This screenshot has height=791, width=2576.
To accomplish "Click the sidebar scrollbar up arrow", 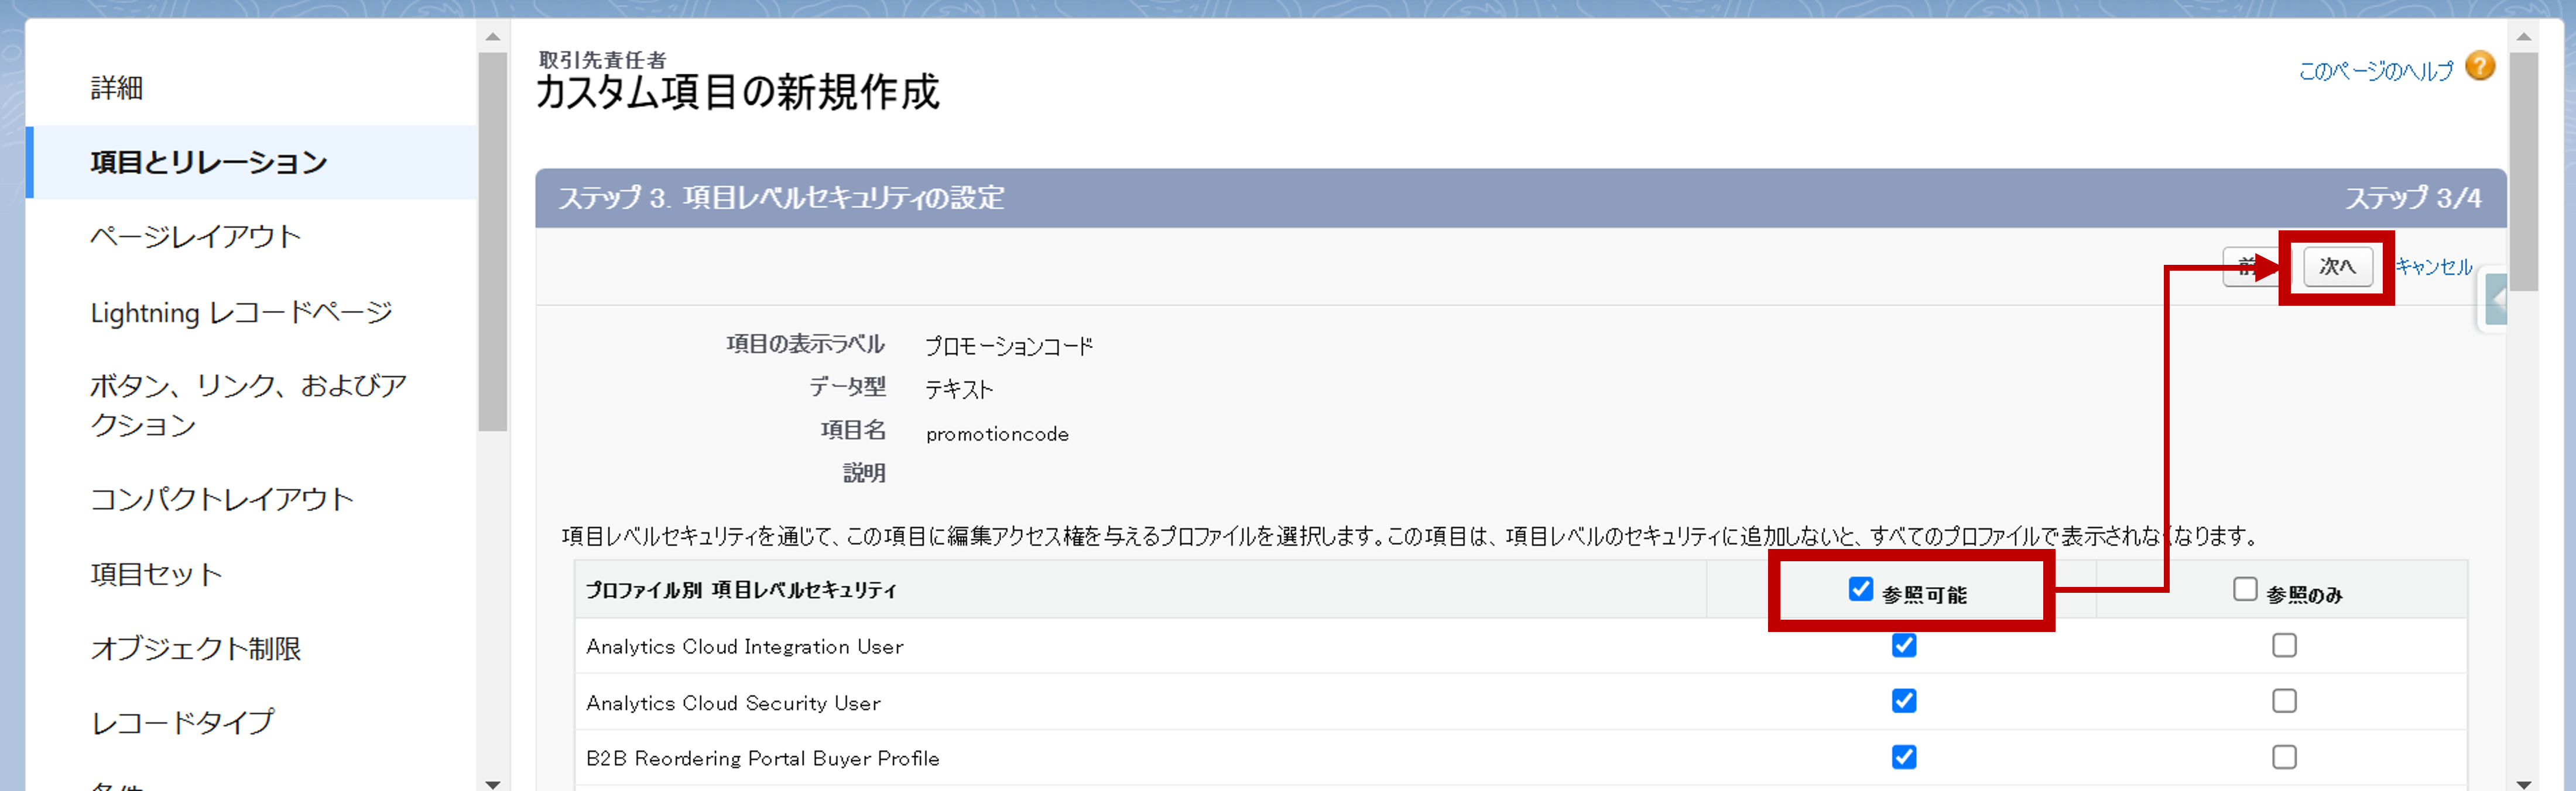I will [x=492, y=37].
